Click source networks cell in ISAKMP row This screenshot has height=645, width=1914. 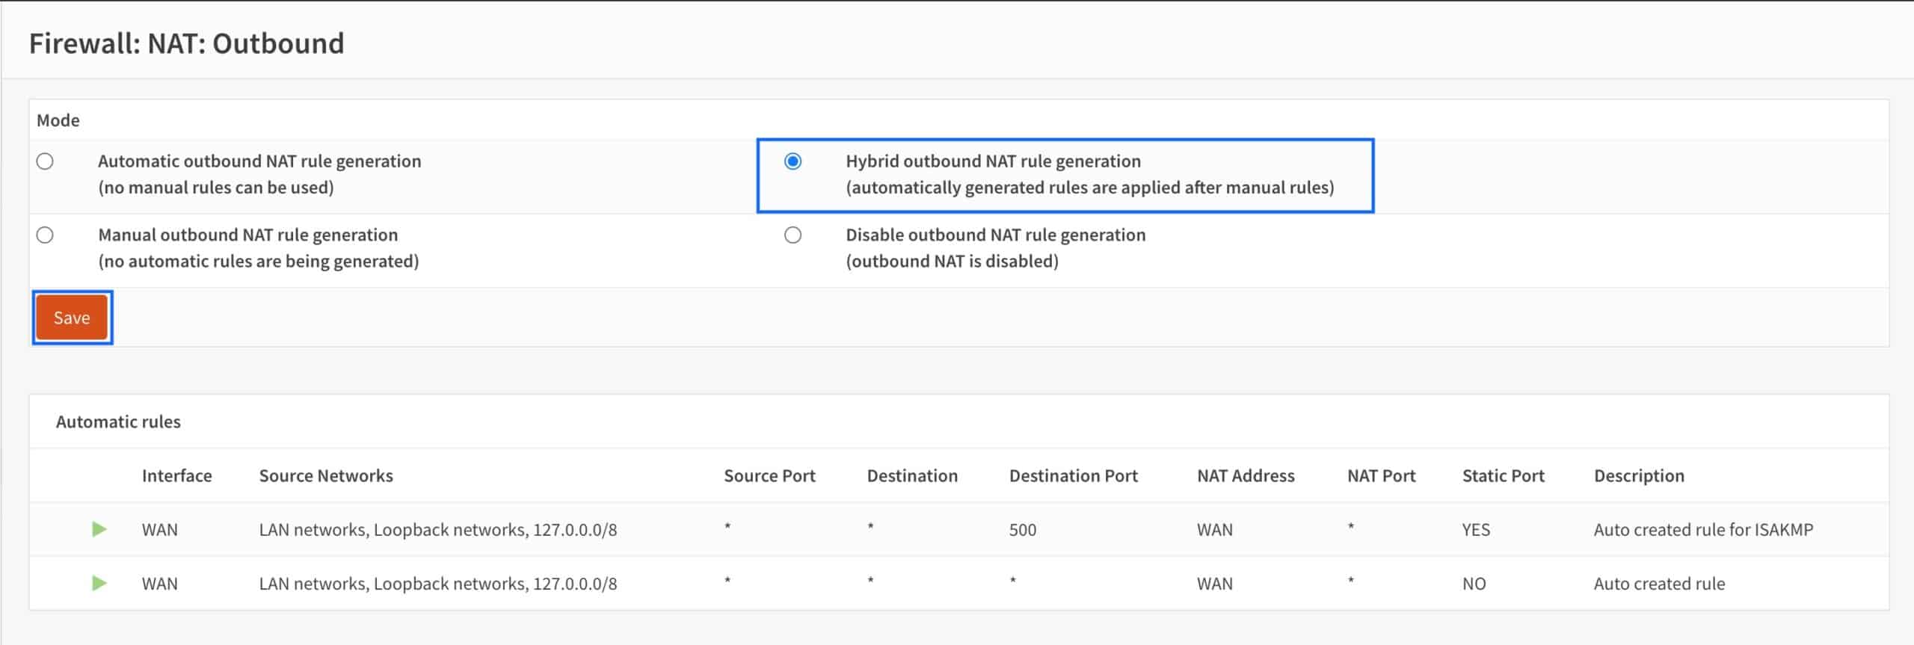pos(437,530)
